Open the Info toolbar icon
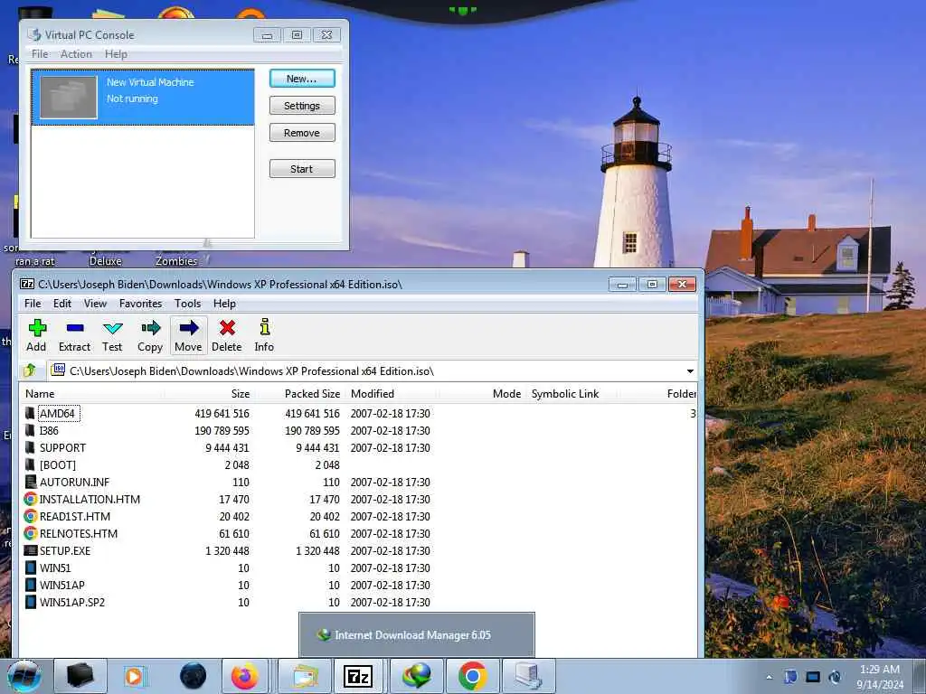The width and height of the screenshot is (926, 694). [x=264, y=335]
